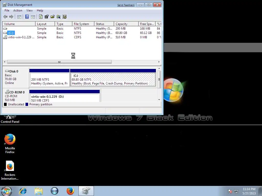Click the disk pane vertical scrollbar thumb

pyautogui.click(x=159, y=79)
